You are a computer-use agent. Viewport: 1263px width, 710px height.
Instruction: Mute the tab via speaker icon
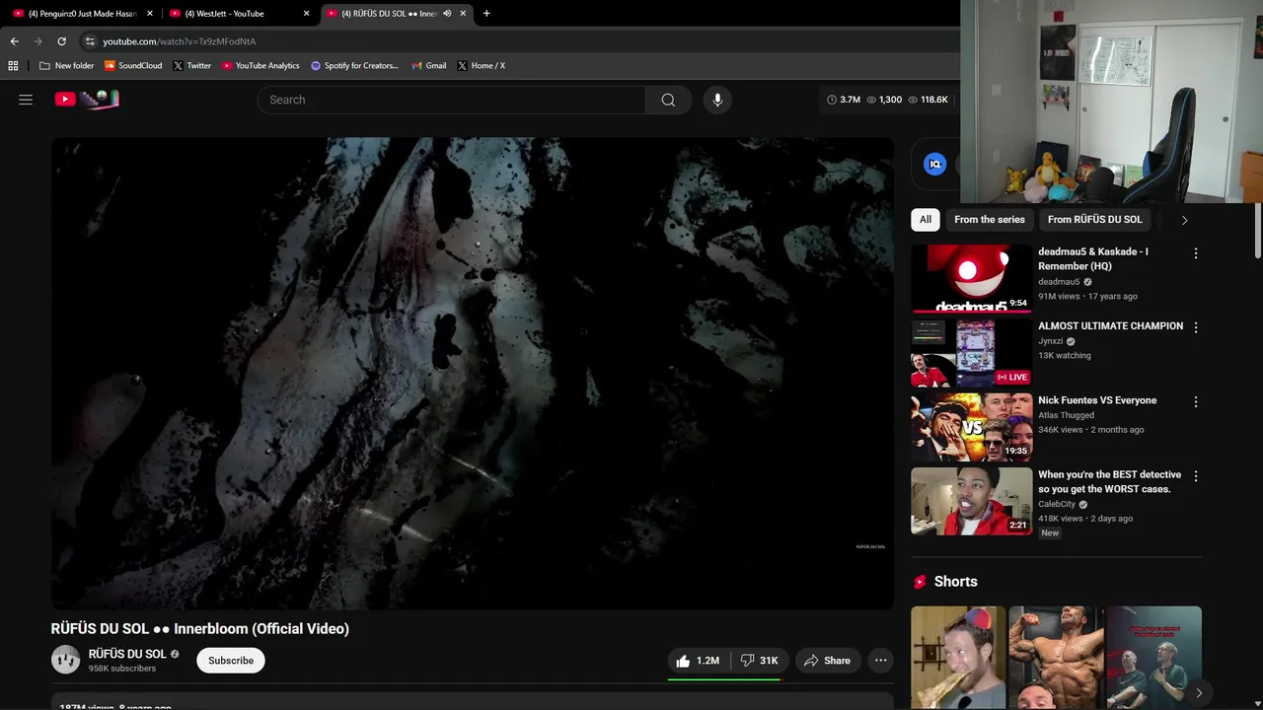click(447, 14)
